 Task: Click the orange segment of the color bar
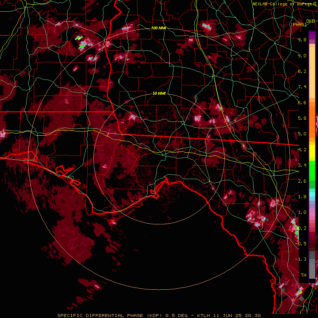[312, 122]
